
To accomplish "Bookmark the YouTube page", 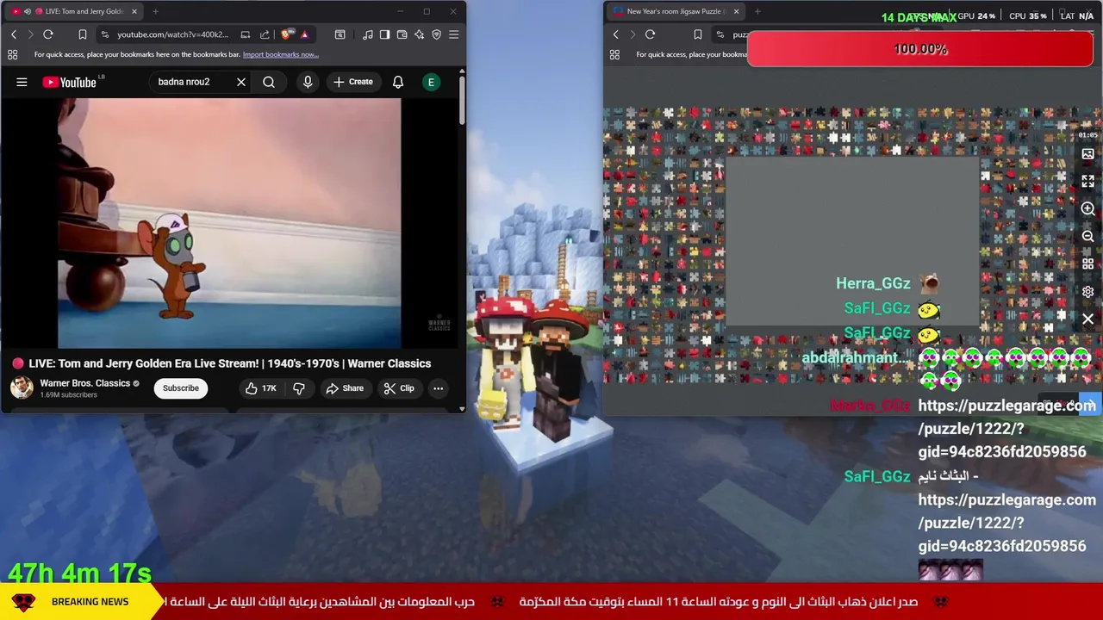I will (83, 34).
